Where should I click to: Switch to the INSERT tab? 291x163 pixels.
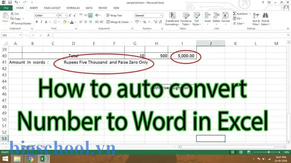[34, 8]
